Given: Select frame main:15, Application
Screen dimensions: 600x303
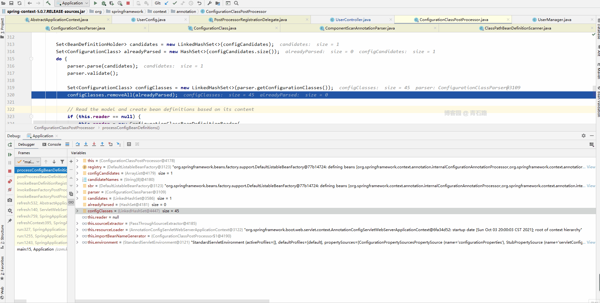Looking at the screenshot, I should click(x=42, y=249).
